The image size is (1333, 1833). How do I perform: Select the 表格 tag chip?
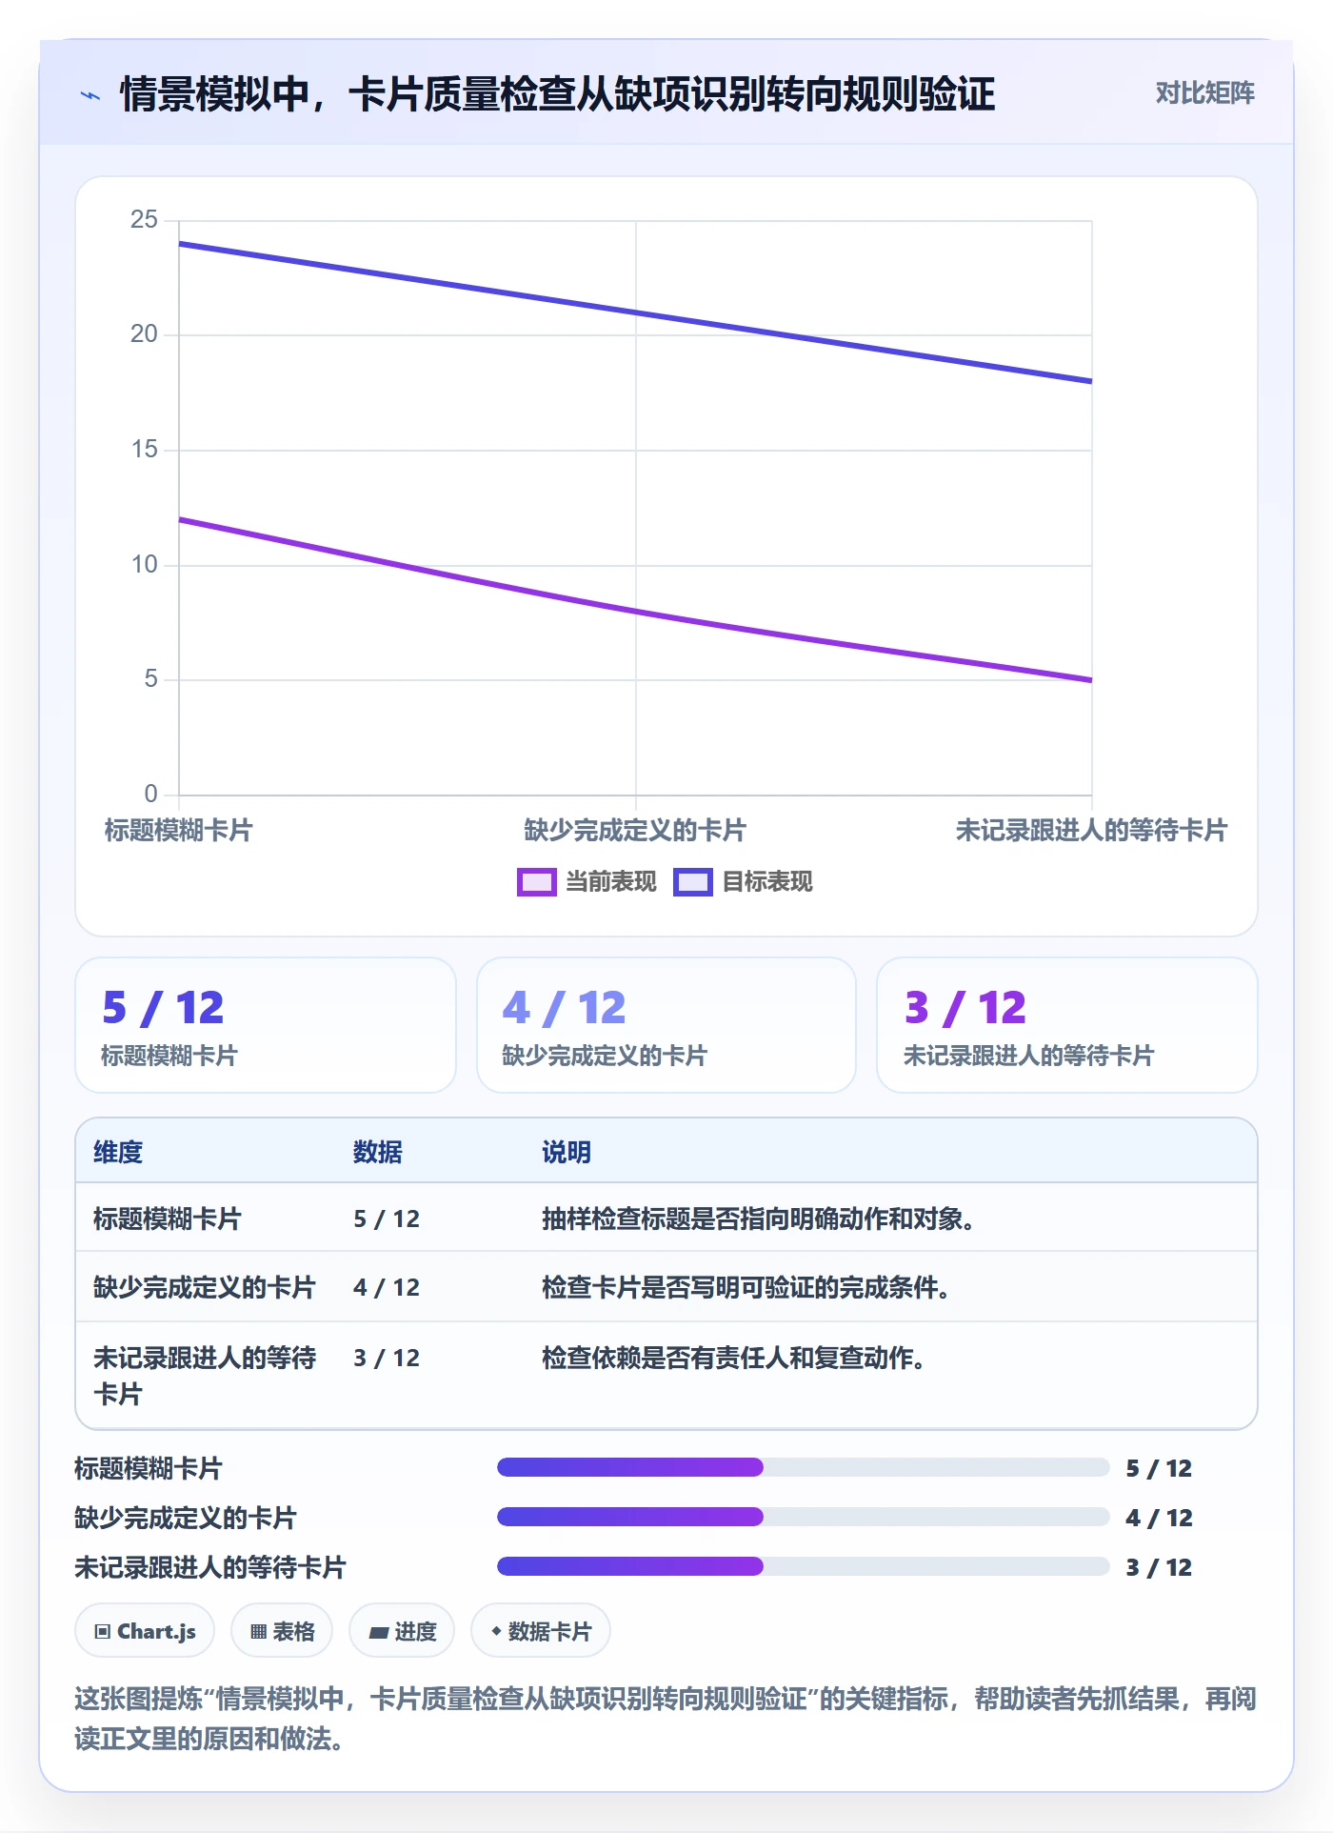coord(282,1631)
